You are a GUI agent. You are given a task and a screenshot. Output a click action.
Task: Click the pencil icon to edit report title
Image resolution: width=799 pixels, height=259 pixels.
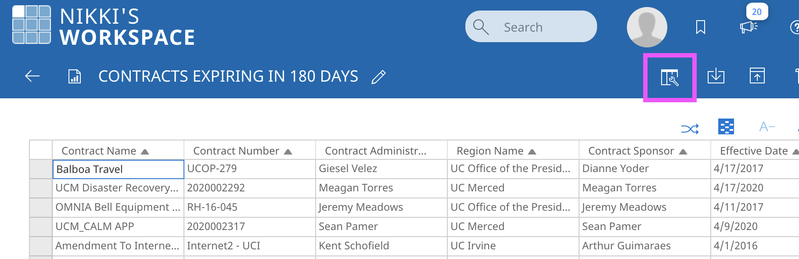coord(378,77)
